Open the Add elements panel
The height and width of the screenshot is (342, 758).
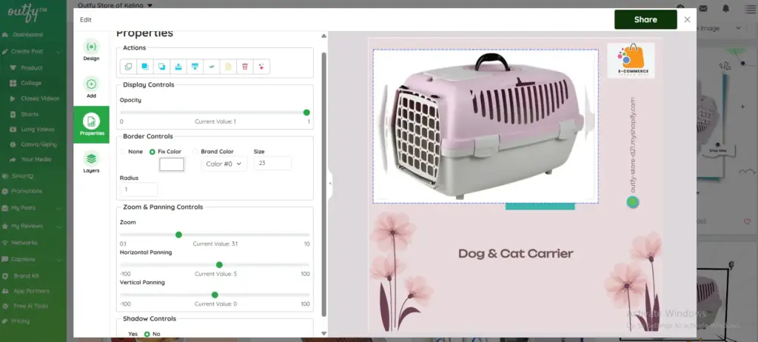91,87
